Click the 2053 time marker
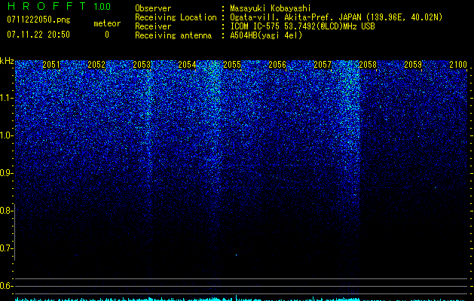The height and width of the screenshot is (301, 474). coord(142,65)
